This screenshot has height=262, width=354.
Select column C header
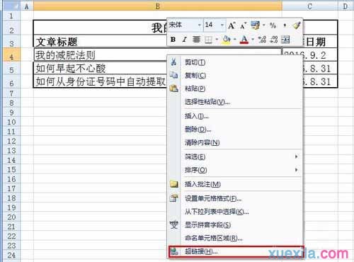click(310, 6)
